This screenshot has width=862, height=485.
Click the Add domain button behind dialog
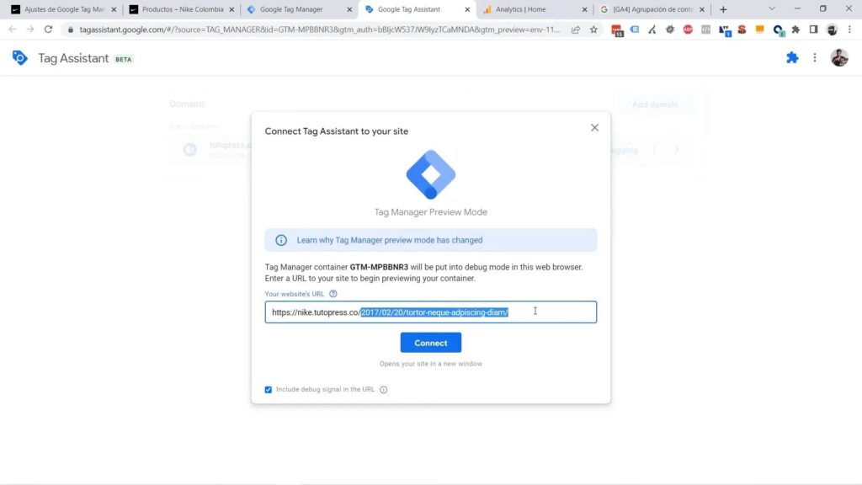pos(655,104)
